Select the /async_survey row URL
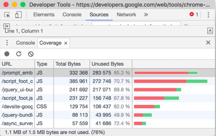Screen dimensions: 216x136 [17, 123]
